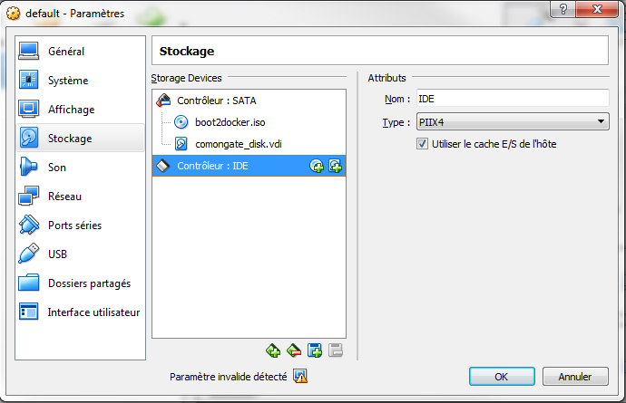
Task: Click the Annuler button
Action: [575, 377]
